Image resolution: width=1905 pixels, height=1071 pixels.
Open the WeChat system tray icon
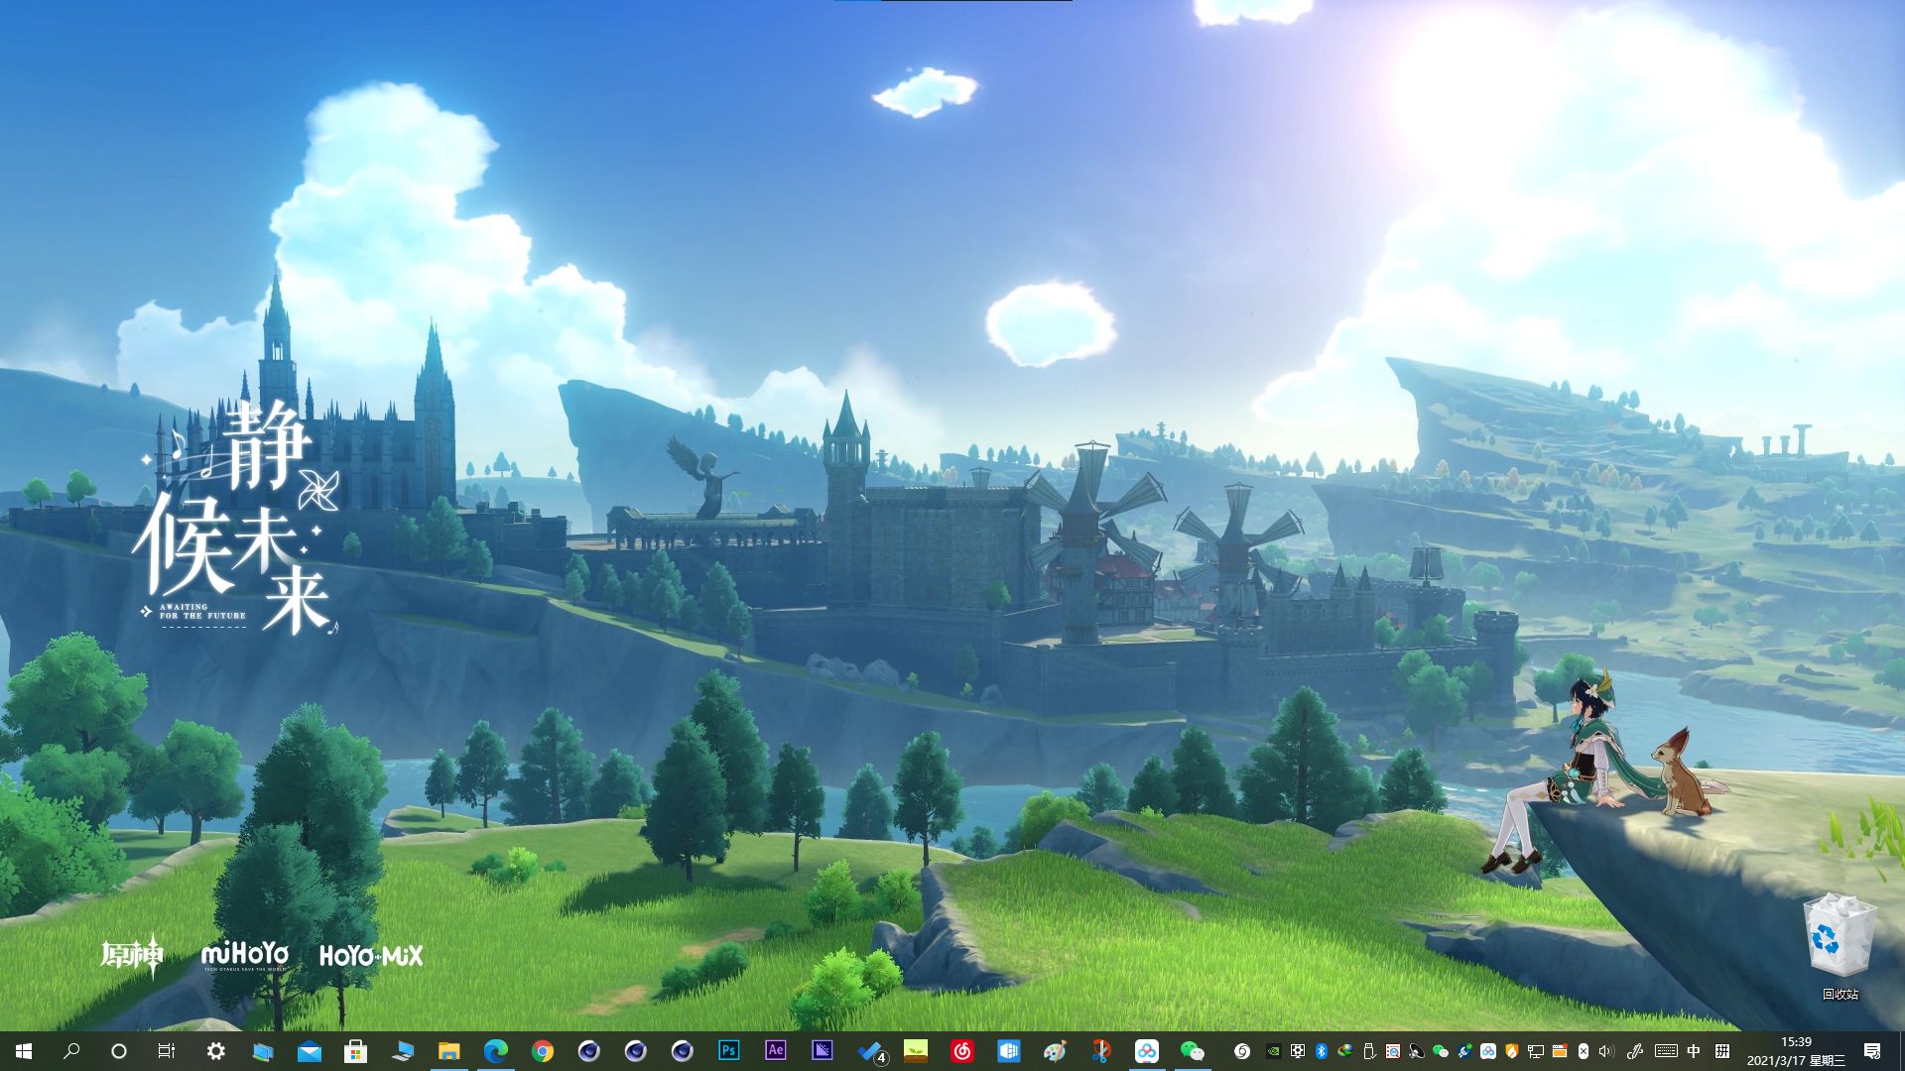[1441, 1051]
